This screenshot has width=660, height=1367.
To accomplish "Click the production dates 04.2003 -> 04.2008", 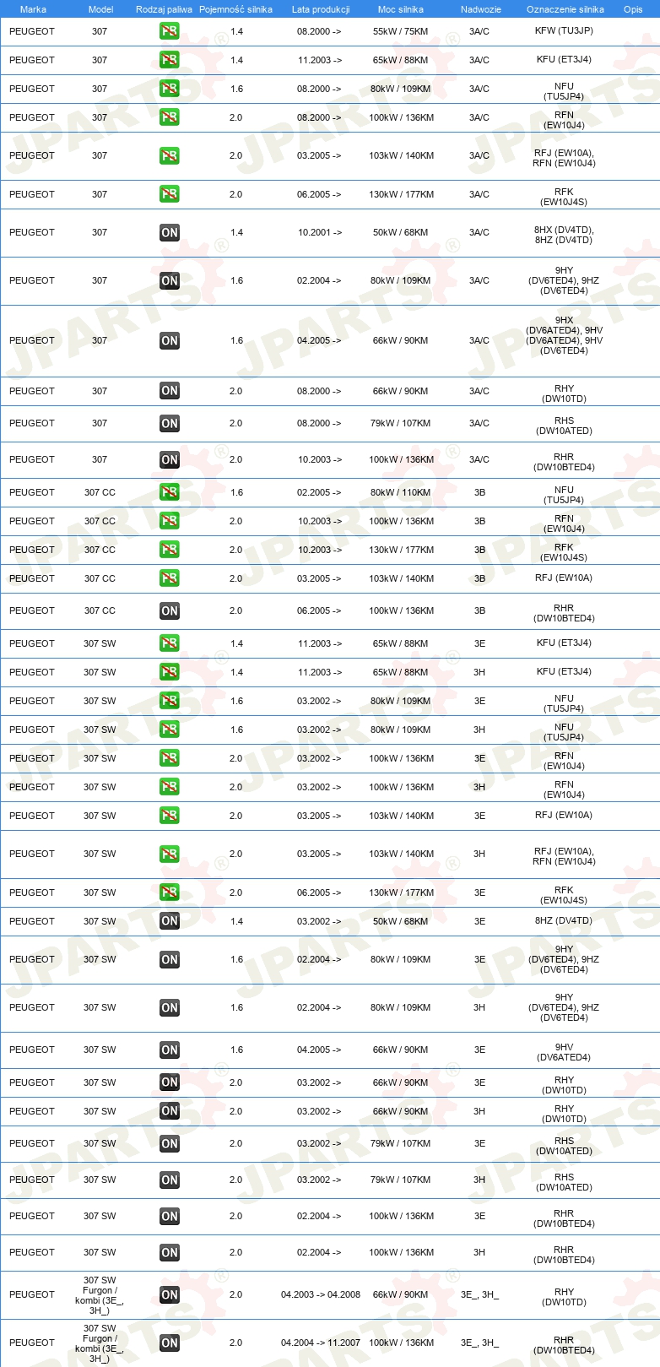I will (321, 1294).
